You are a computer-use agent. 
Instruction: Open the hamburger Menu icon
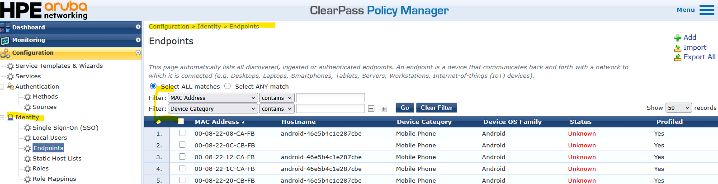click(x=707, y=10)
